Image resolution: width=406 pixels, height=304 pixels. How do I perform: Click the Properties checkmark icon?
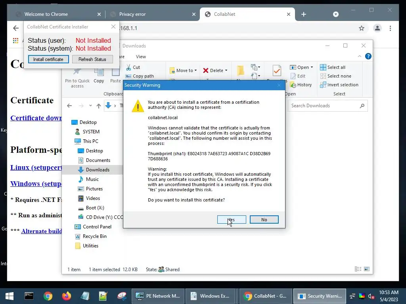[x=277, y=70]
